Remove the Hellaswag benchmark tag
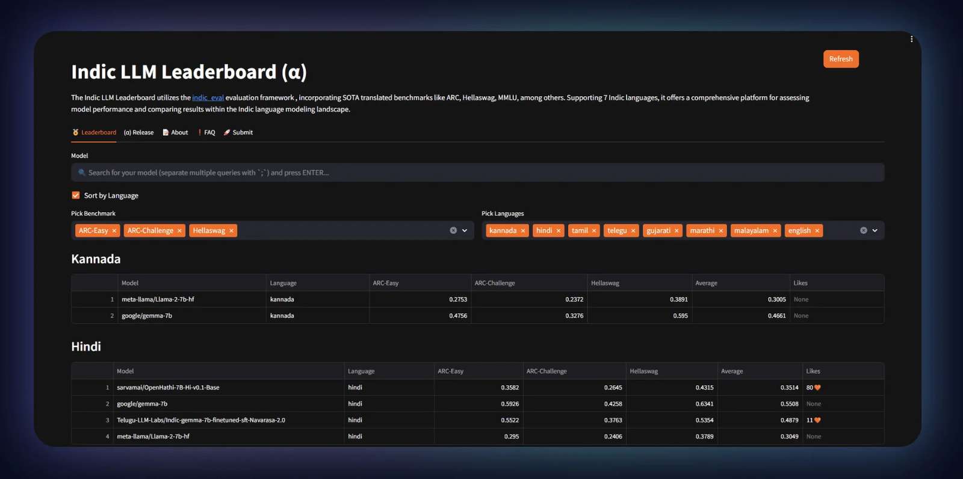The width and height of the screenshot is (963, 479). (x=231, y=231)
